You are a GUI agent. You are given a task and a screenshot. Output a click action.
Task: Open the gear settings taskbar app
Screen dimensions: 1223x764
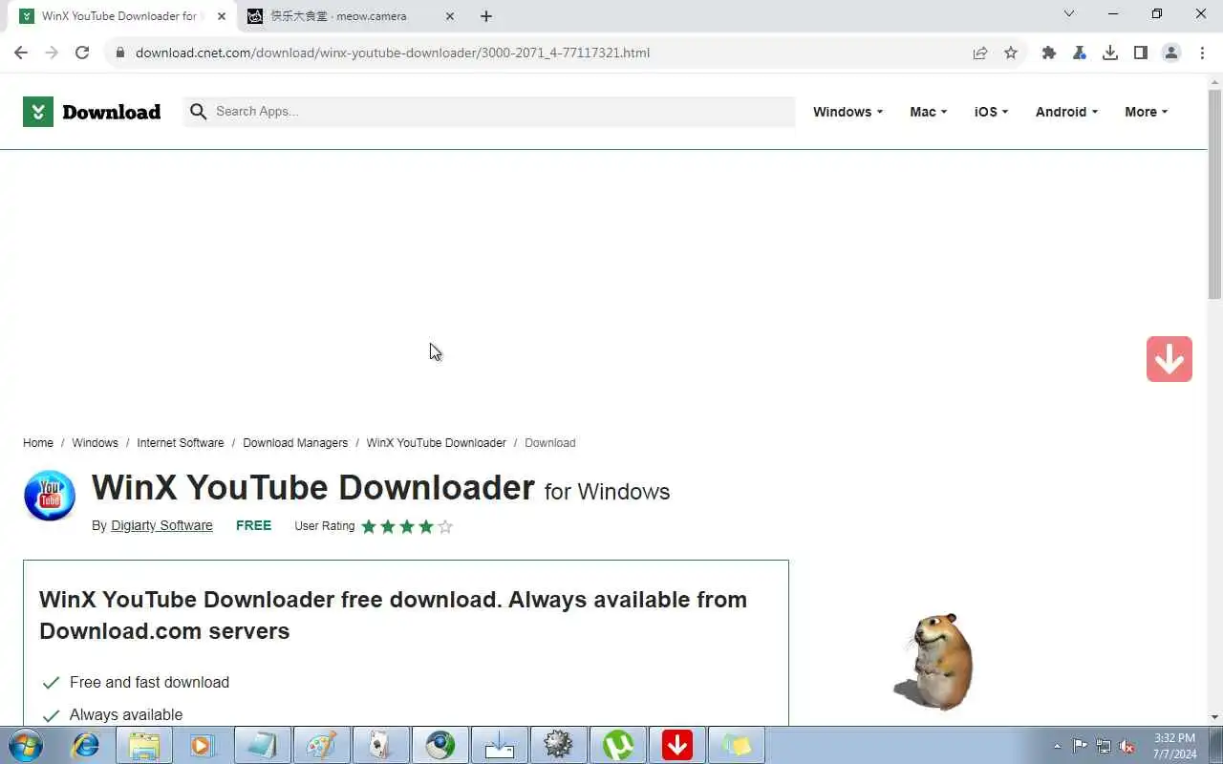point(559,745)
